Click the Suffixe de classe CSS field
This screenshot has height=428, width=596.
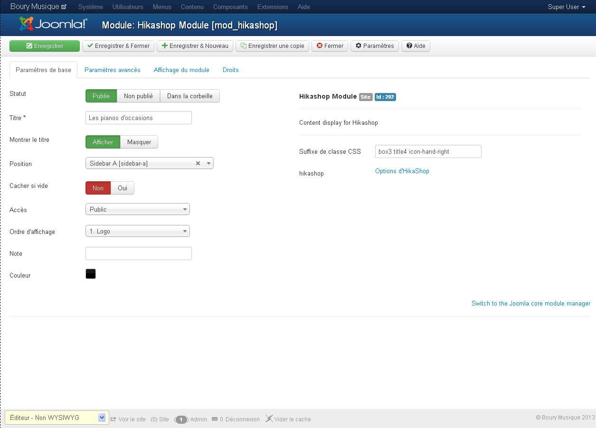coord(428,151)
